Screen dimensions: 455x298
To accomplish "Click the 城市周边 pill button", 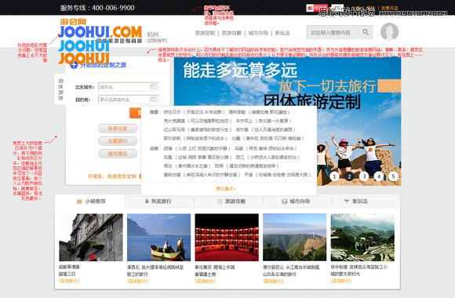I will (x=118, y=154).
